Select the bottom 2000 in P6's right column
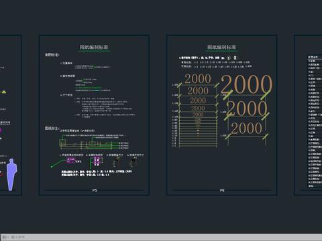This screenshot has height=241, width=322. [x=246, y=128]
